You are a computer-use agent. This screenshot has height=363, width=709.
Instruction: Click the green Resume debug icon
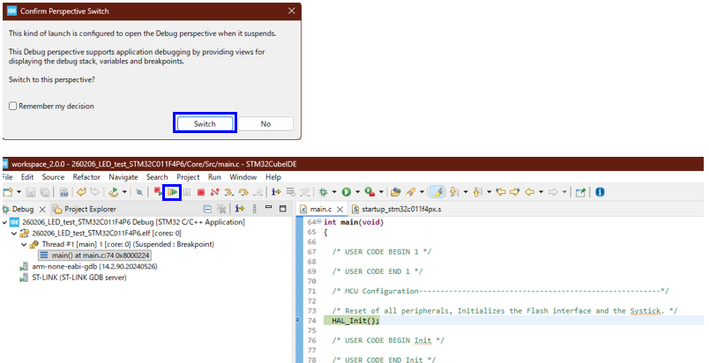[x=174, y=191]
